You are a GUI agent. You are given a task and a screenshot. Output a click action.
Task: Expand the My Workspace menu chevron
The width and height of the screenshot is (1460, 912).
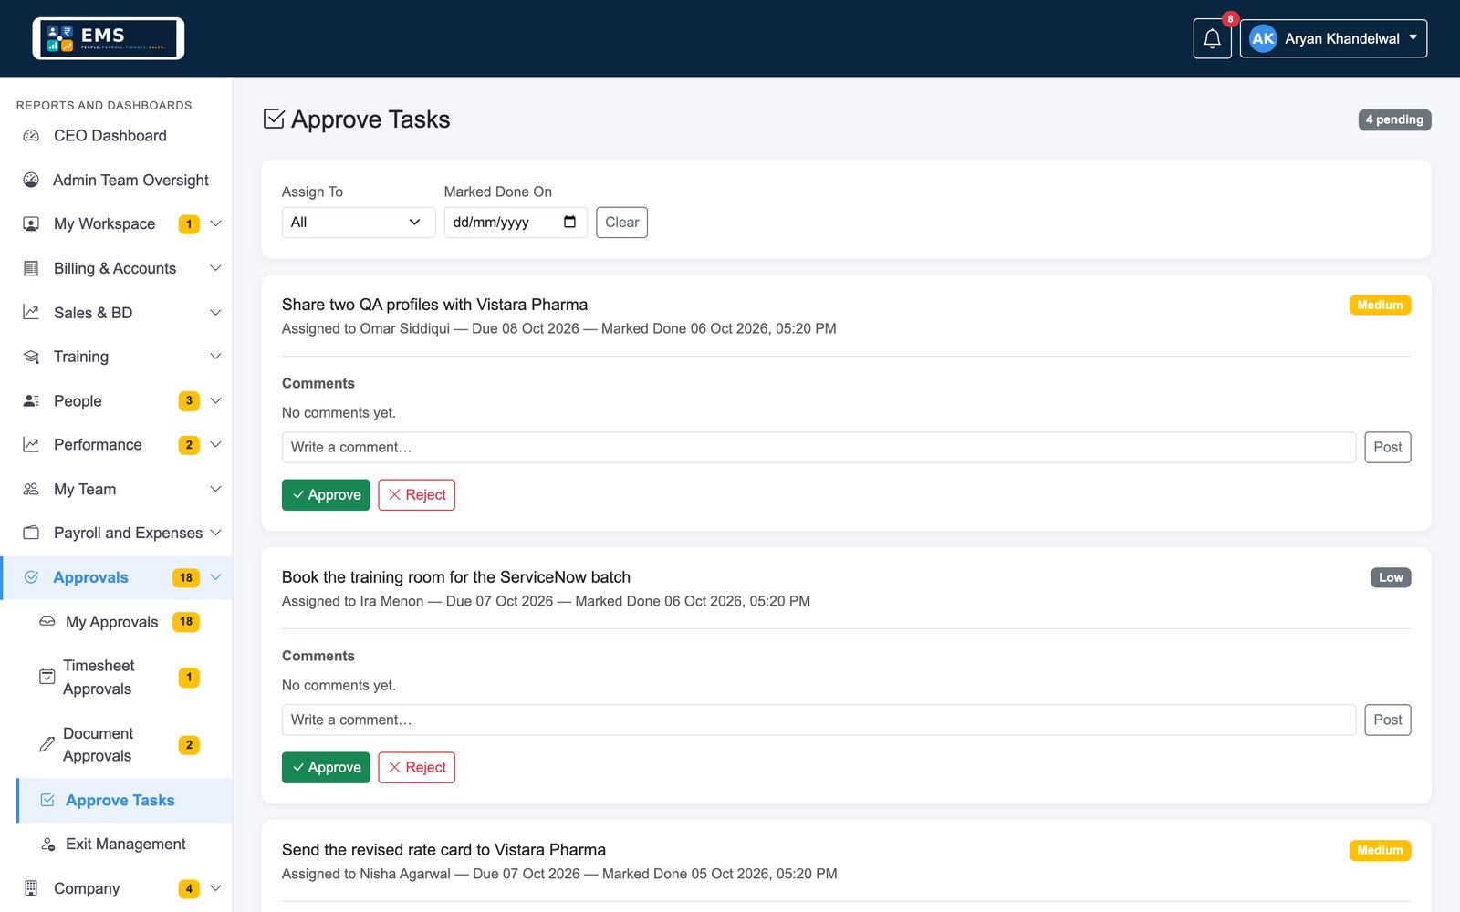click(216, 224)
